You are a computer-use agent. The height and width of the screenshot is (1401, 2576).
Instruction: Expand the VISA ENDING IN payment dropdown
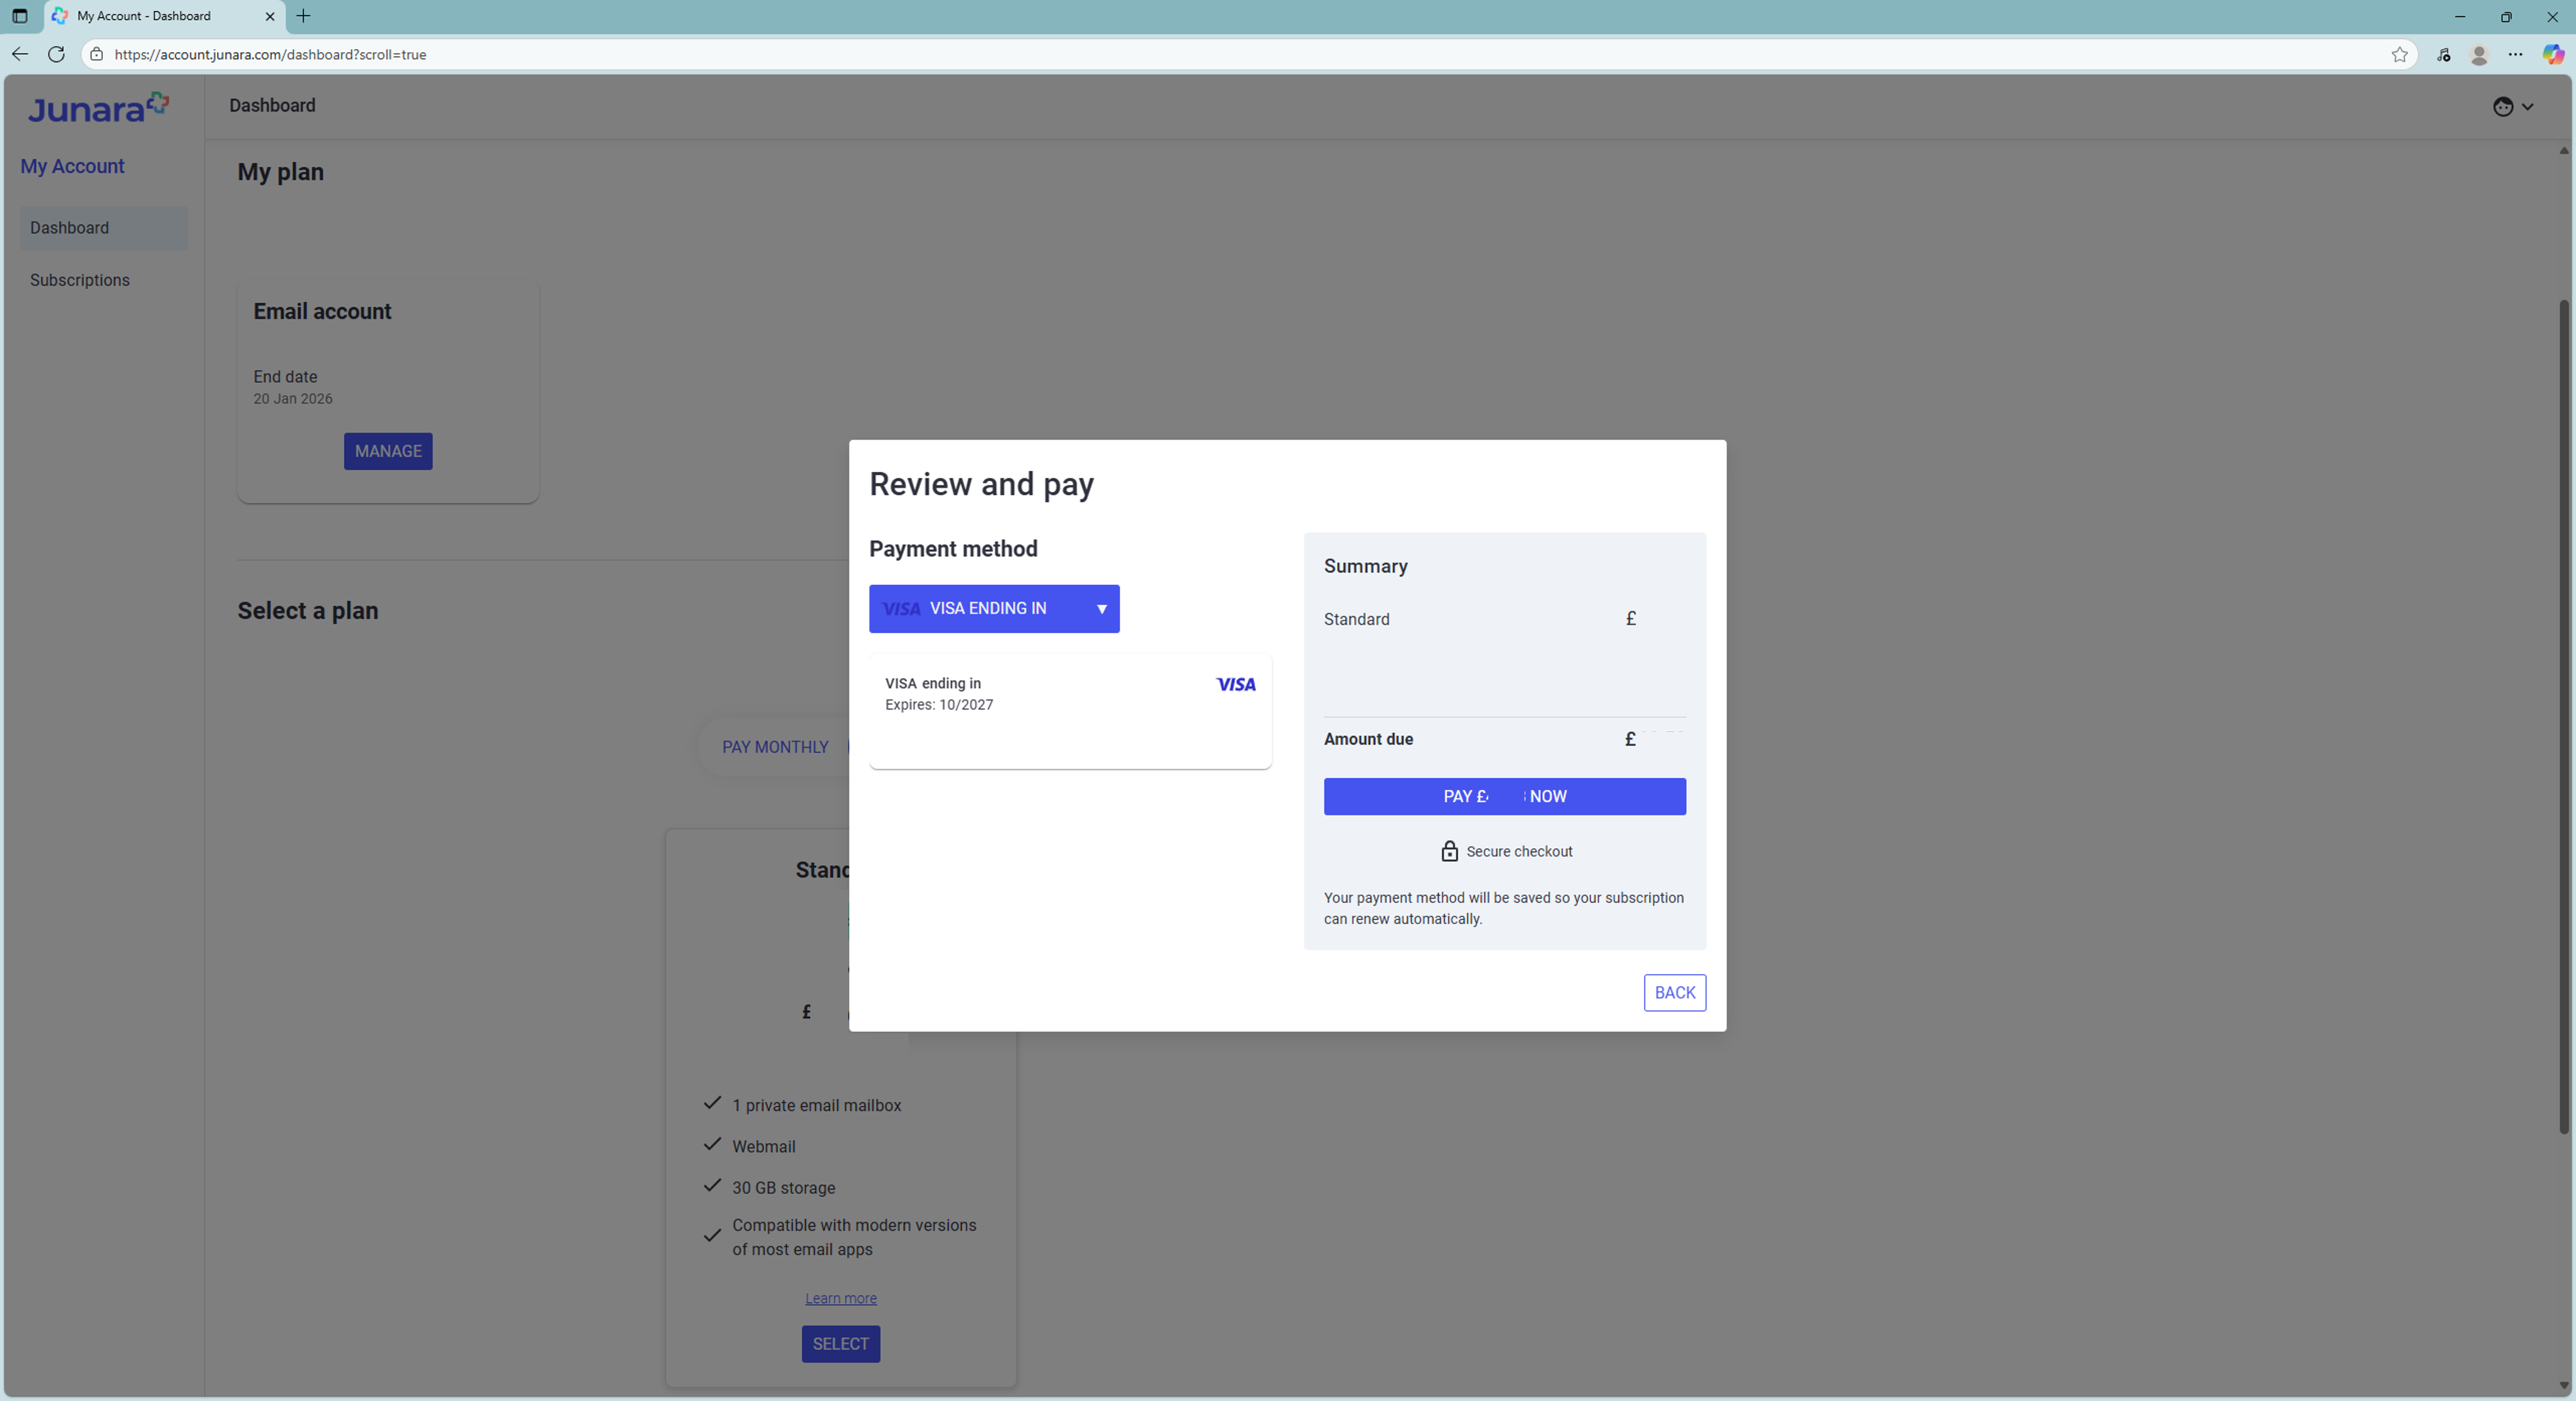click(994, 608)
